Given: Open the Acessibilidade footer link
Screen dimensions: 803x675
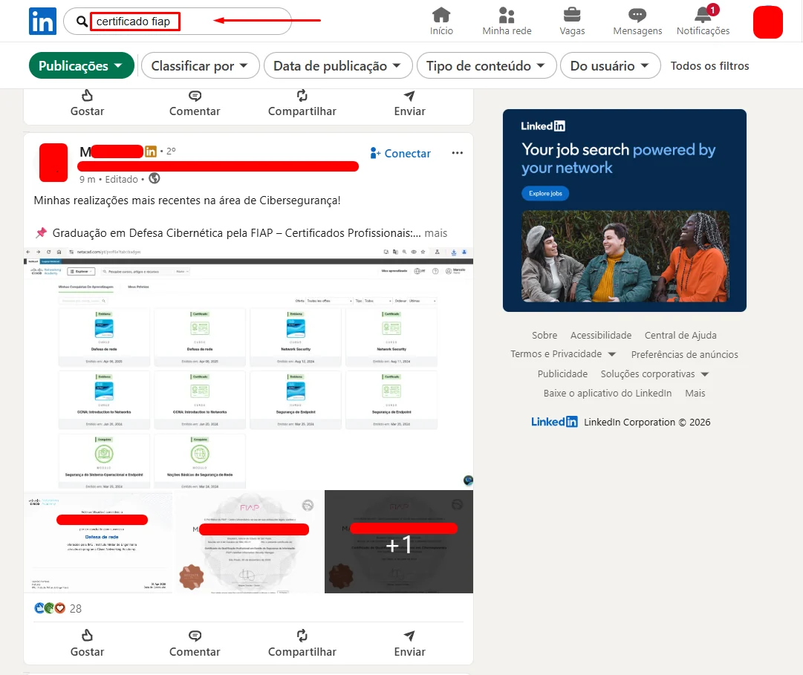Looking at the screenshot, I should click(601, 335).
